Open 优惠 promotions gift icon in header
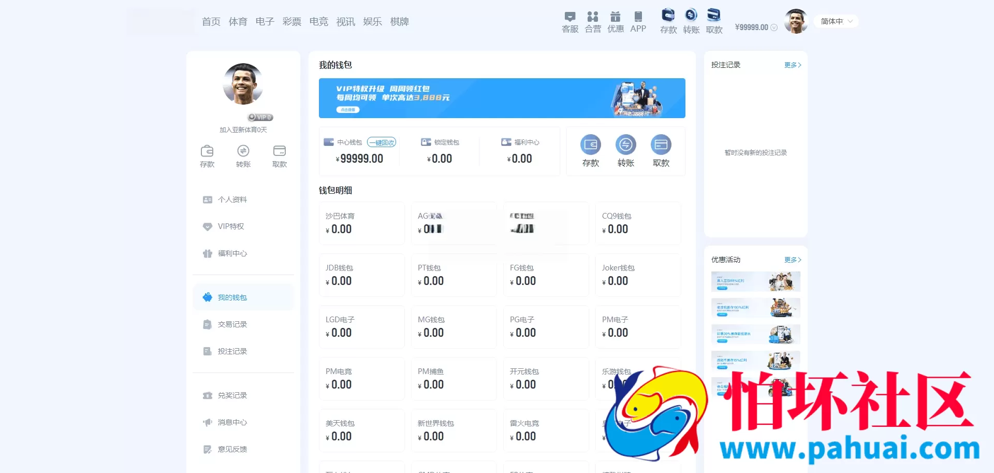Viewport: 994px width, 473px height. coord(615,17)
